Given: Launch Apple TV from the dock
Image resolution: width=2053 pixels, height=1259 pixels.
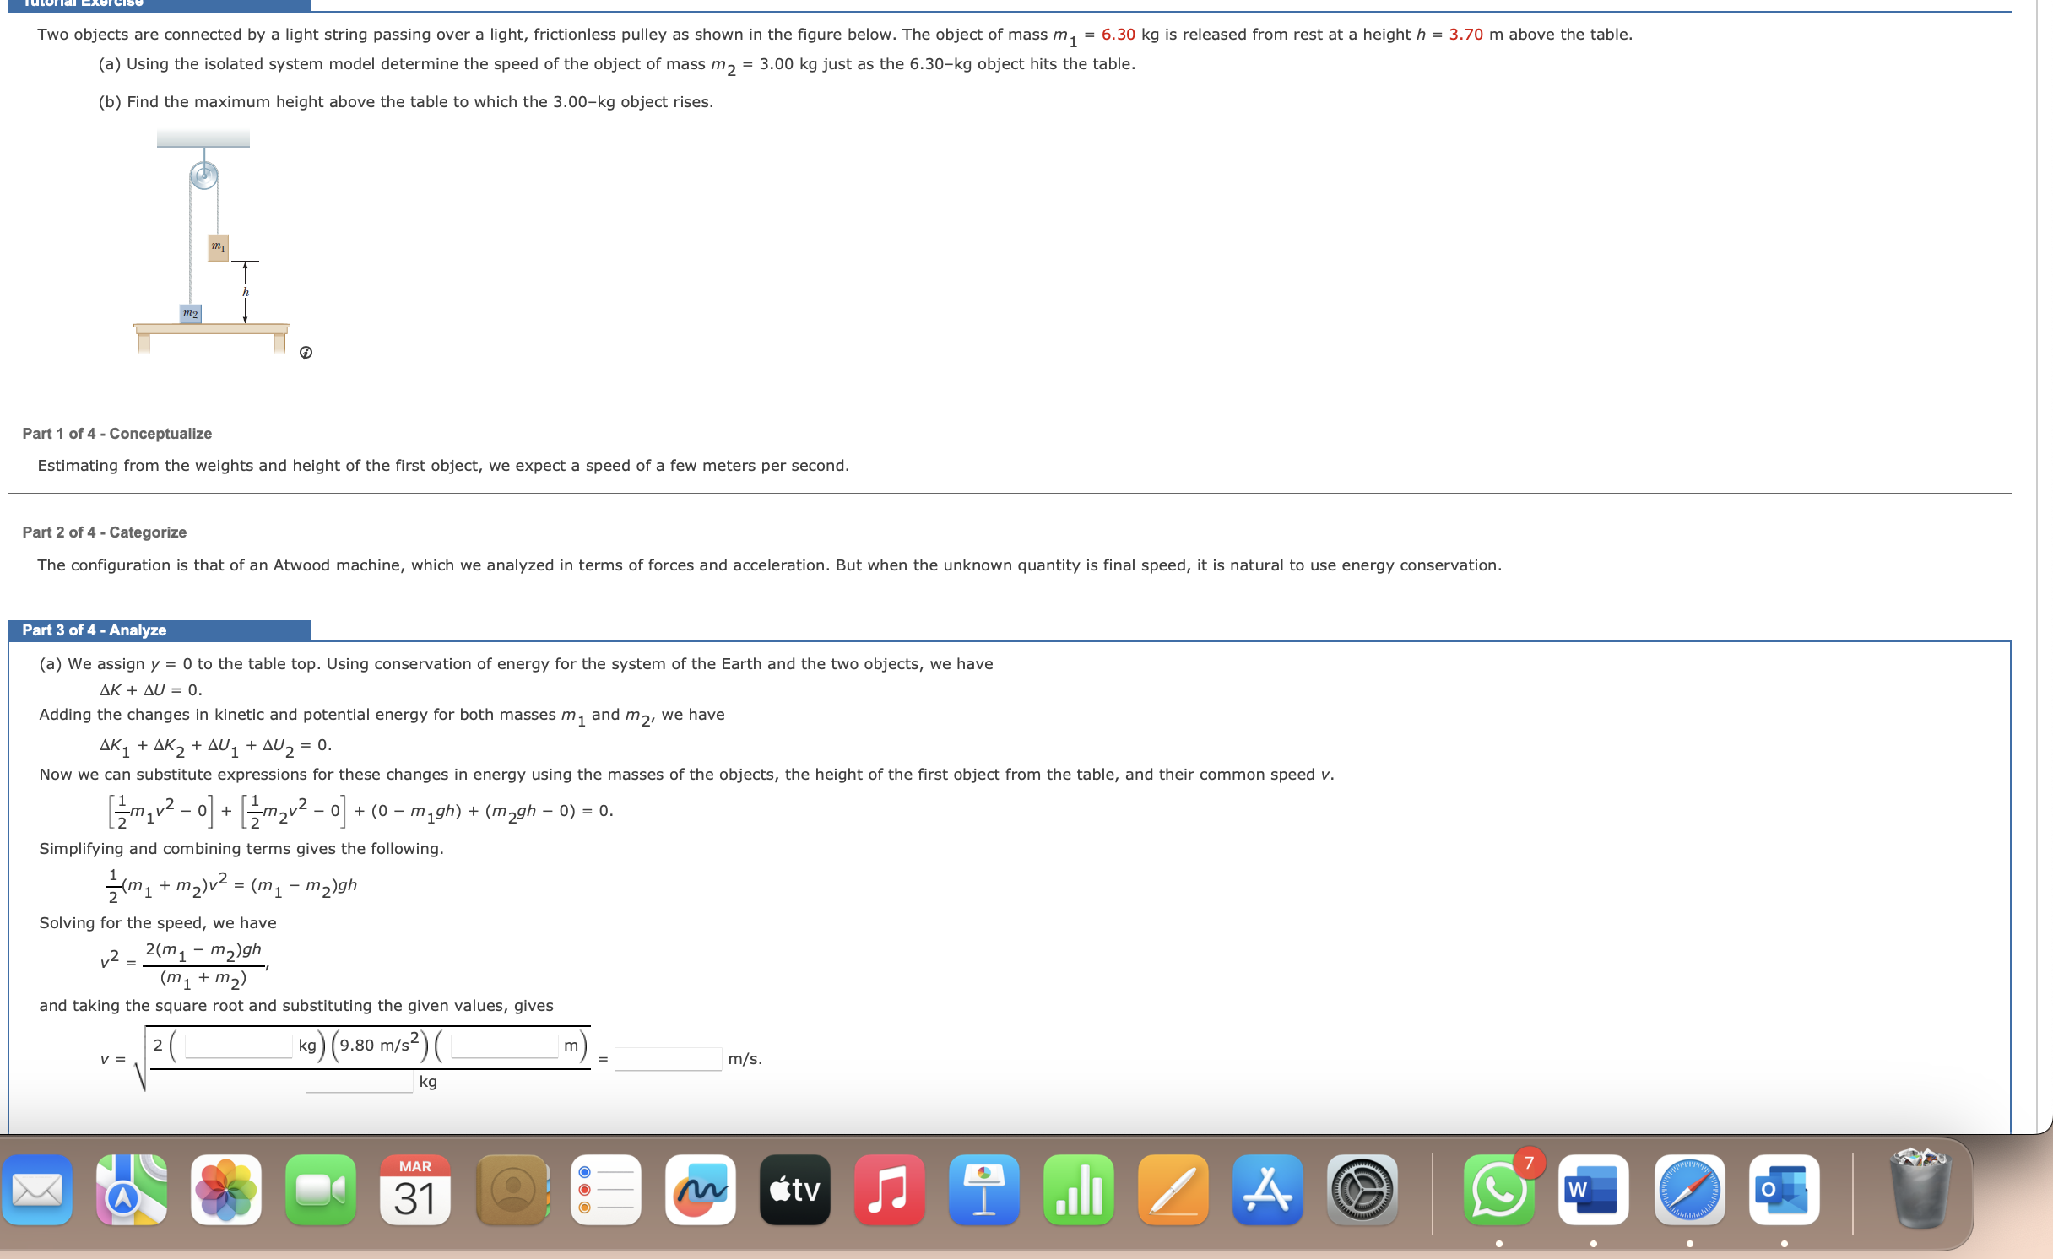Looking at the screenshot, I should [795, 1190].
